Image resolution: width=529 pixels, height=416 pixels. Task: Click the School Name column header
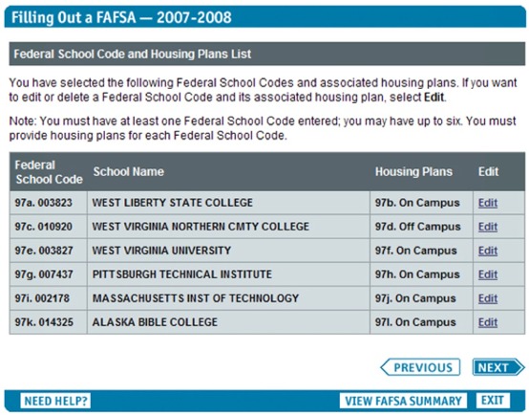click(129, 172)
